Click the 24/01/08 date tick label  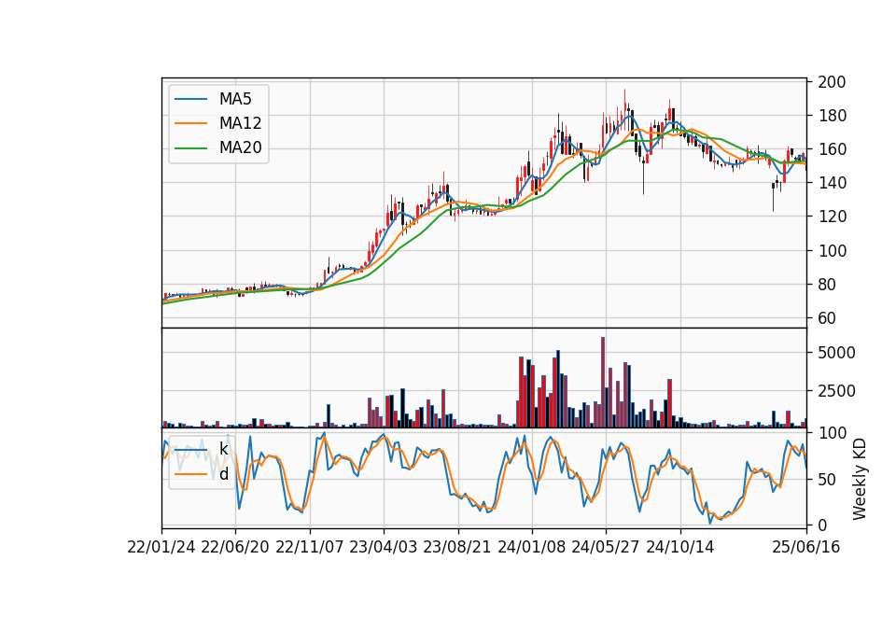pyautogui.click(x=531, y=547)
